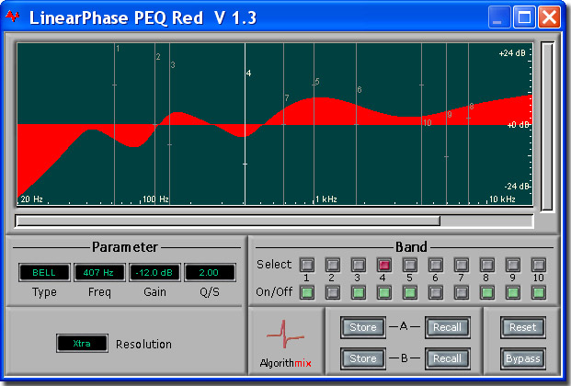Click the 2.00 Q/S value field
The width and height of the screenshot is (571, 386).
210,272
